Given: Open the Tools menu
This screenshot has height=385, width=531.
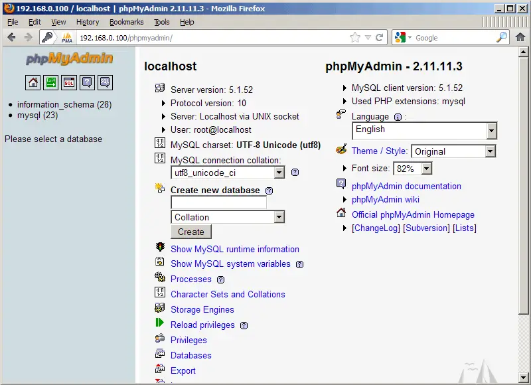Looking at the screenshot, I should [x=161, y=22].
